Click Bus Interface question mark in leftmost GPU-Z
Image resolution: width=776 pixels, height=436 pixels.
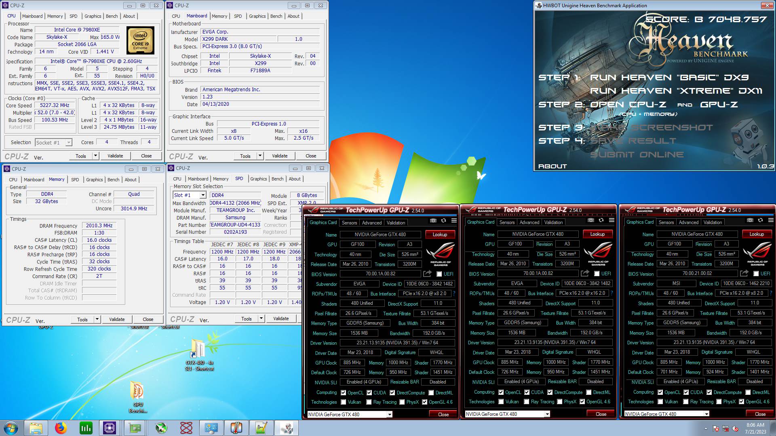point(454,293)
